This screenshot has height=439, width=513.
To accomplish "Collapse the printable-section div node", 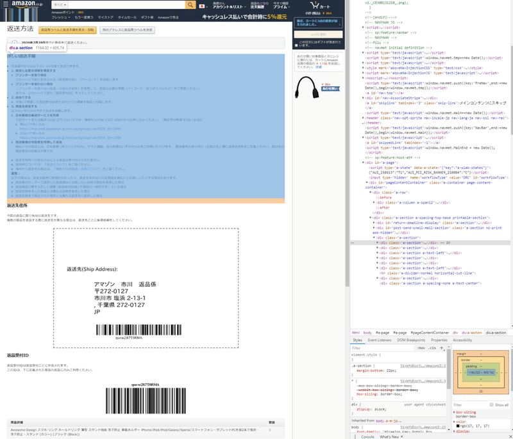I will [x=371, y=218].
